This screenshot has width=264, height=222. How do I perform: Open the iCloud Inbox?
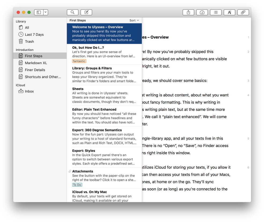(x=40, y=91)
